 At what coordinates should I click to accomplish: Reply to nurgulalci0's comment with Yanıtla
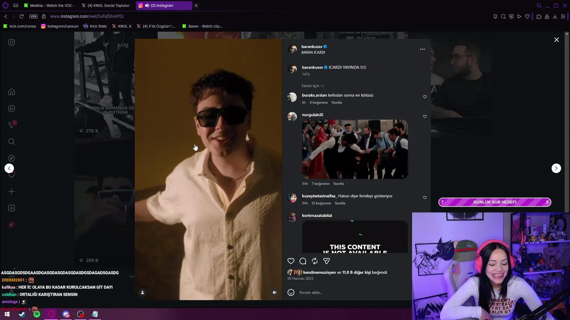338,184
